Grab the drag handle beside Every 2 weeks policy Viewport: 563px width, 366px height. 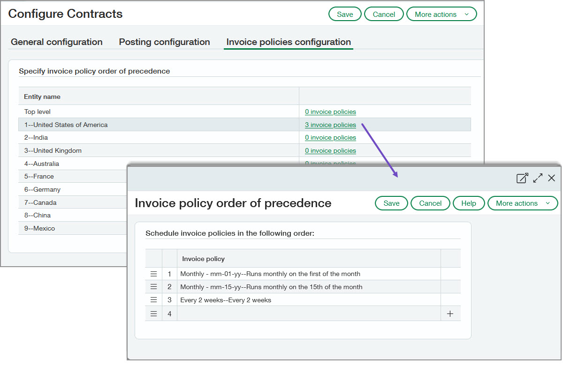point(153,299)
